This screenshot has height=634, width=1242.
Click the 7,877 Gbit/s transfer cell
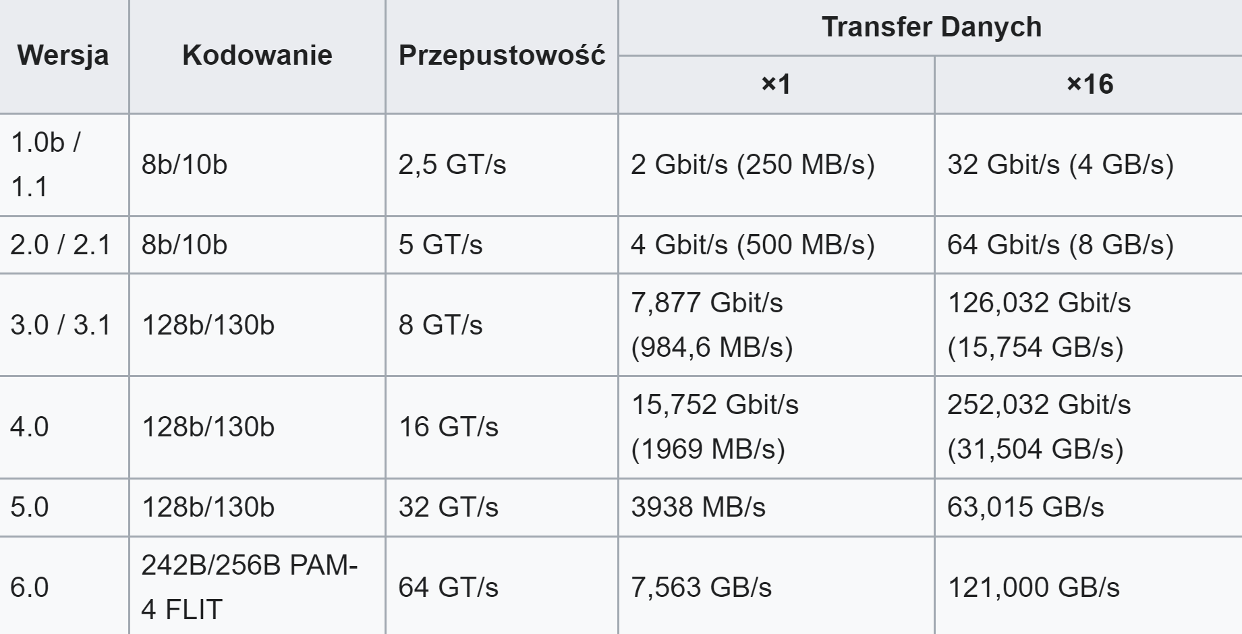777,325
